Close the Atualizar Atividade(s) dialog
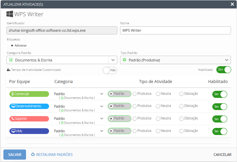The height and width of the screenshot is (162, 237). tap(232, 4)
